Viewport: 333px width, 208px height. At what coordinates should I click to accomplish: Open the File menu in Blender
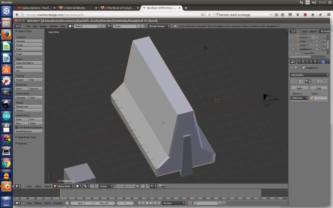click(28, 26)
